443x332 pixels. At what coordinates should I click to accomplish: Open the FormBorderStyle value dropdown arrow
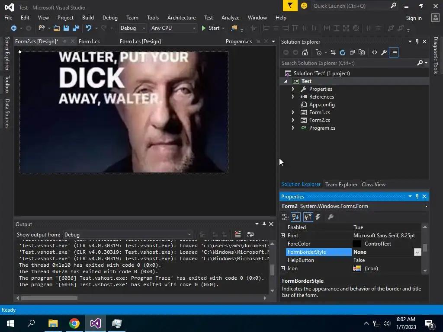417,252
